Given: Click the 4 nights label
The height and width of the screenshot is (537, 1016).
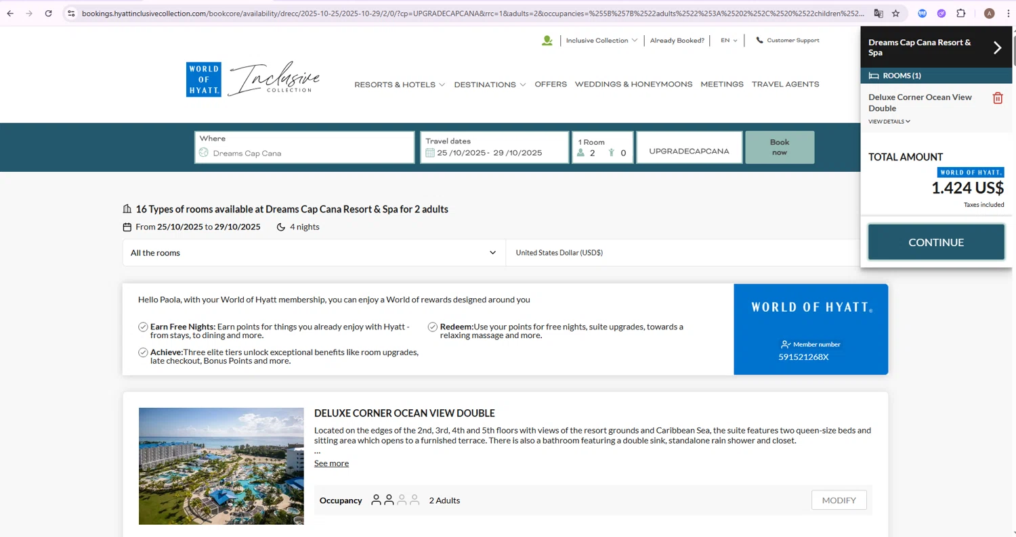Looking at the screenshot, I should pyautogui.click(x=305, y=227).
